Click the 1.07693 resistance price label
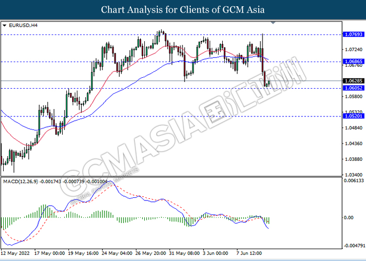Screen dimensions: 366x261 (353, 34)
